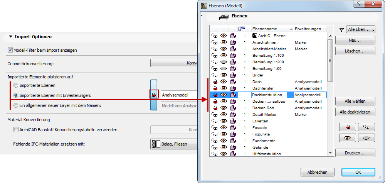Click the 3D mode icon on the Fundamente layer
Screen dimensions: 385x183
(x=233, y=141)
